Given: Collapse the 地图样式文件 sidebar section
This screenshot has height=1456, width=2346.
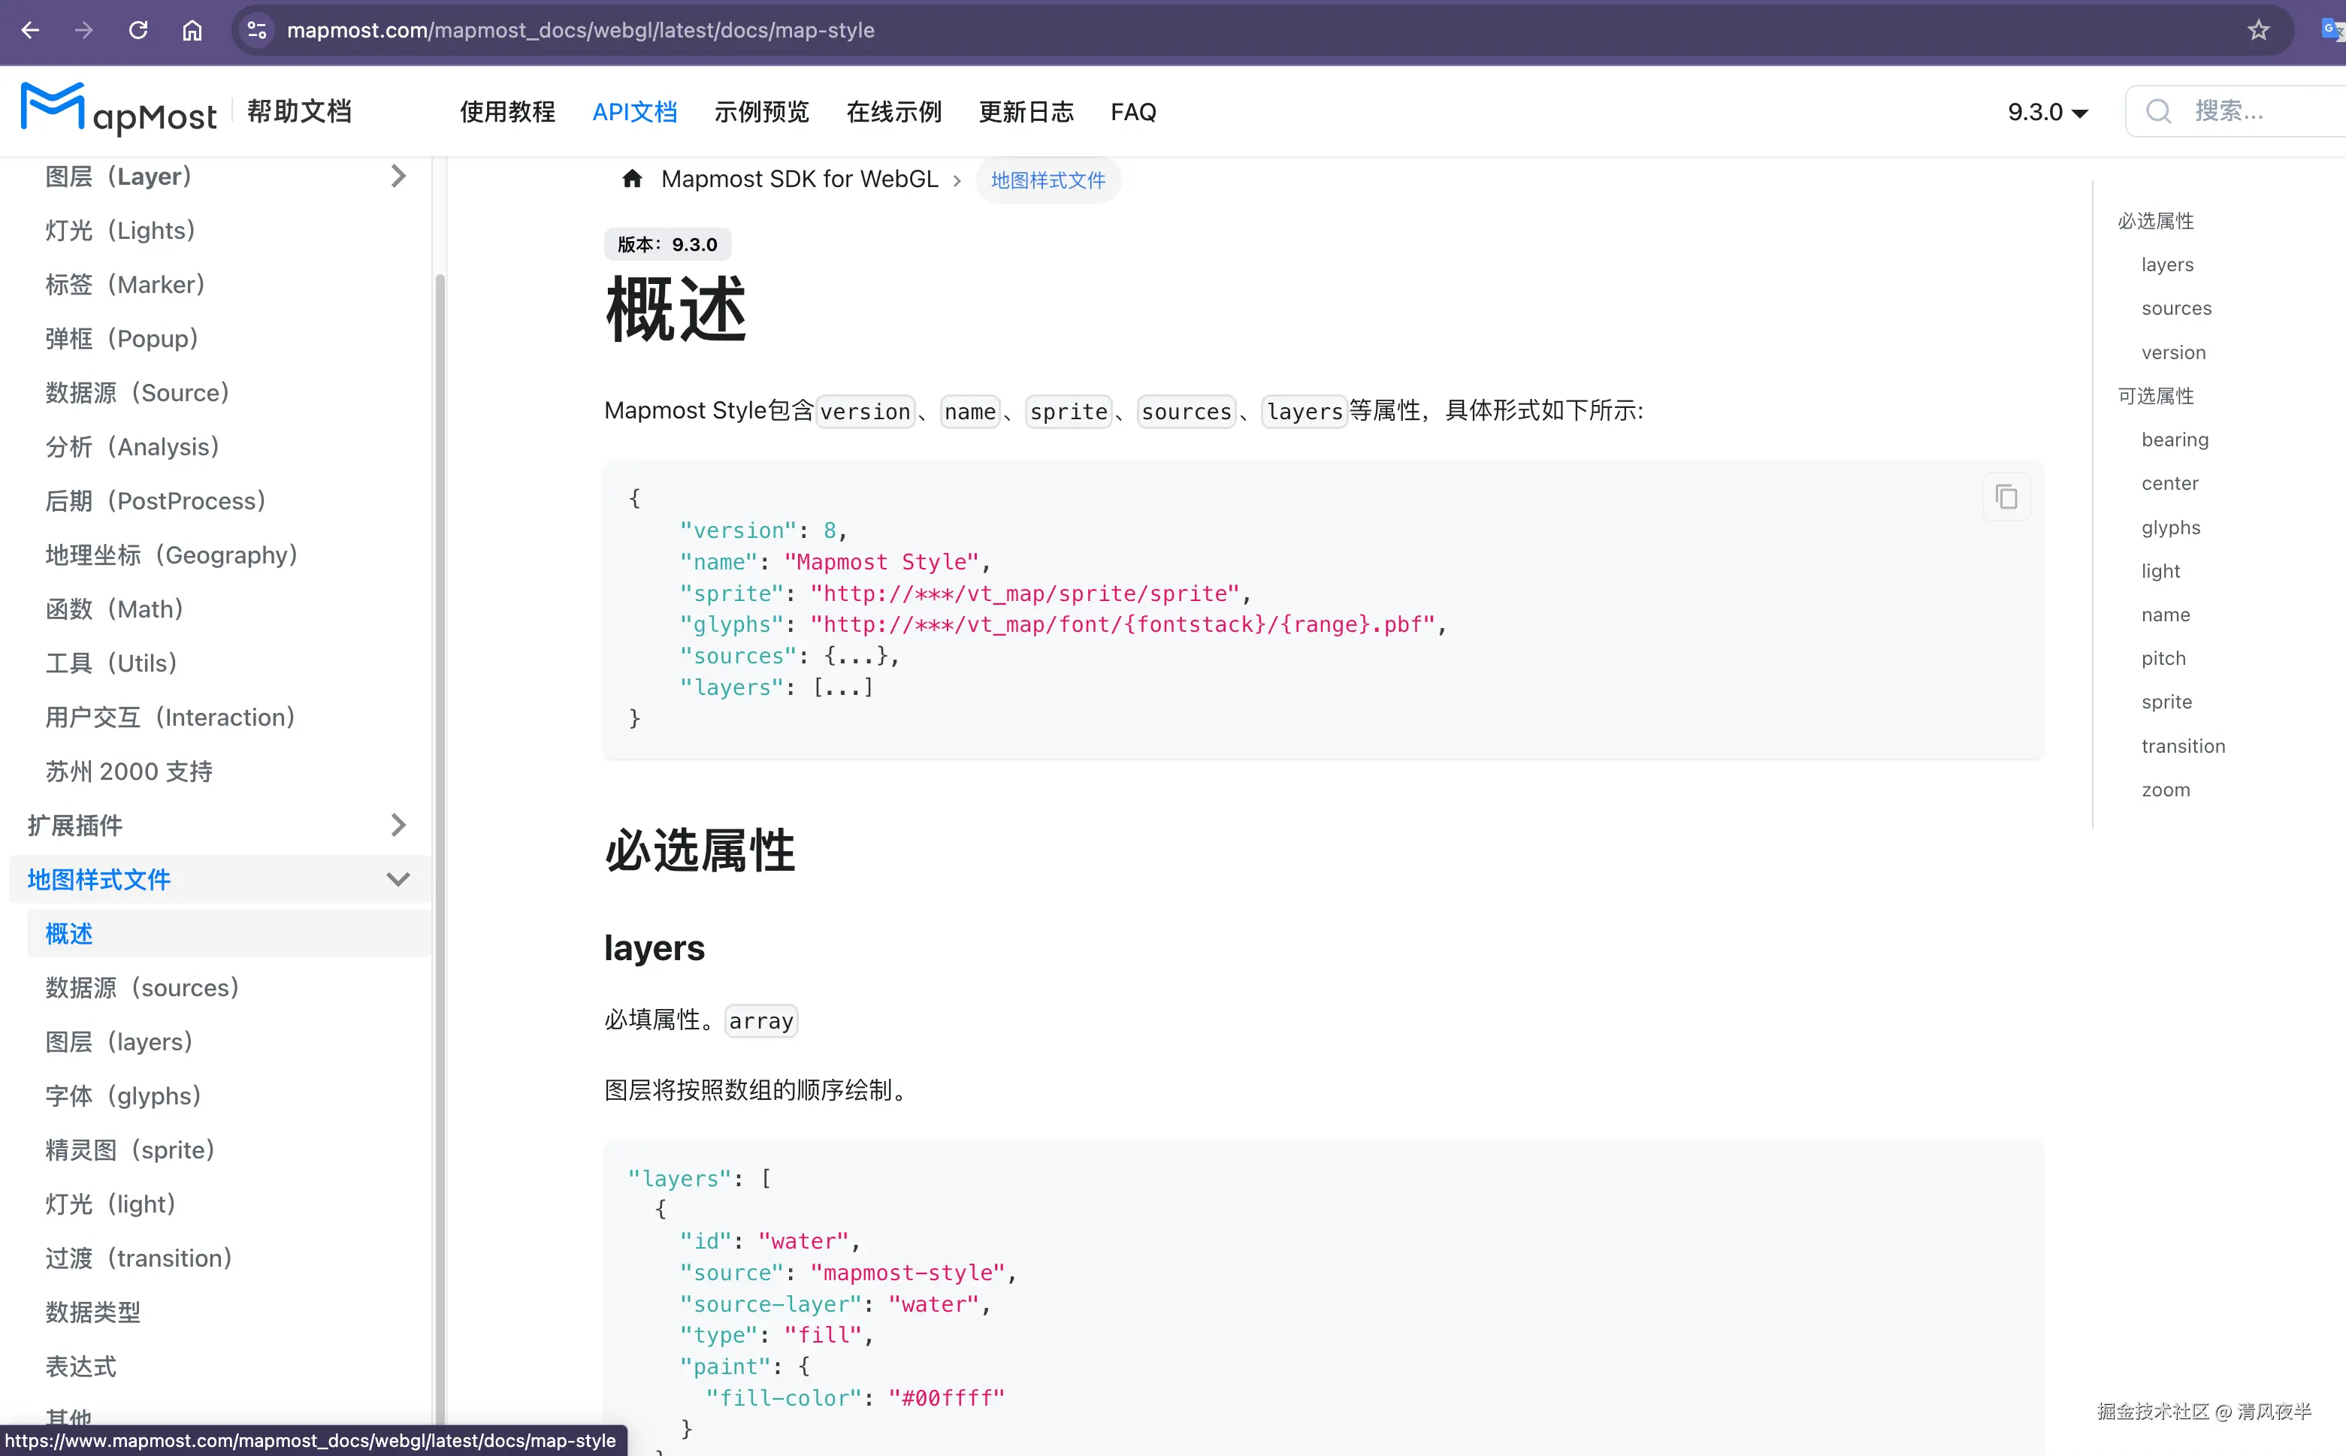Looking at the screenshot, I should tap(398, 879).
